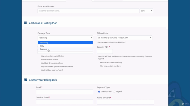Click 'May not contain special characters/values' hint

[57, 67]
